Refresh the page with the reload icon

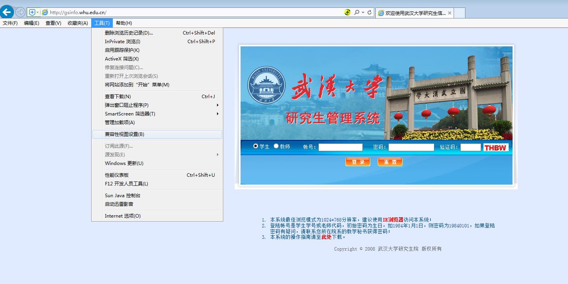coord(369,13)
